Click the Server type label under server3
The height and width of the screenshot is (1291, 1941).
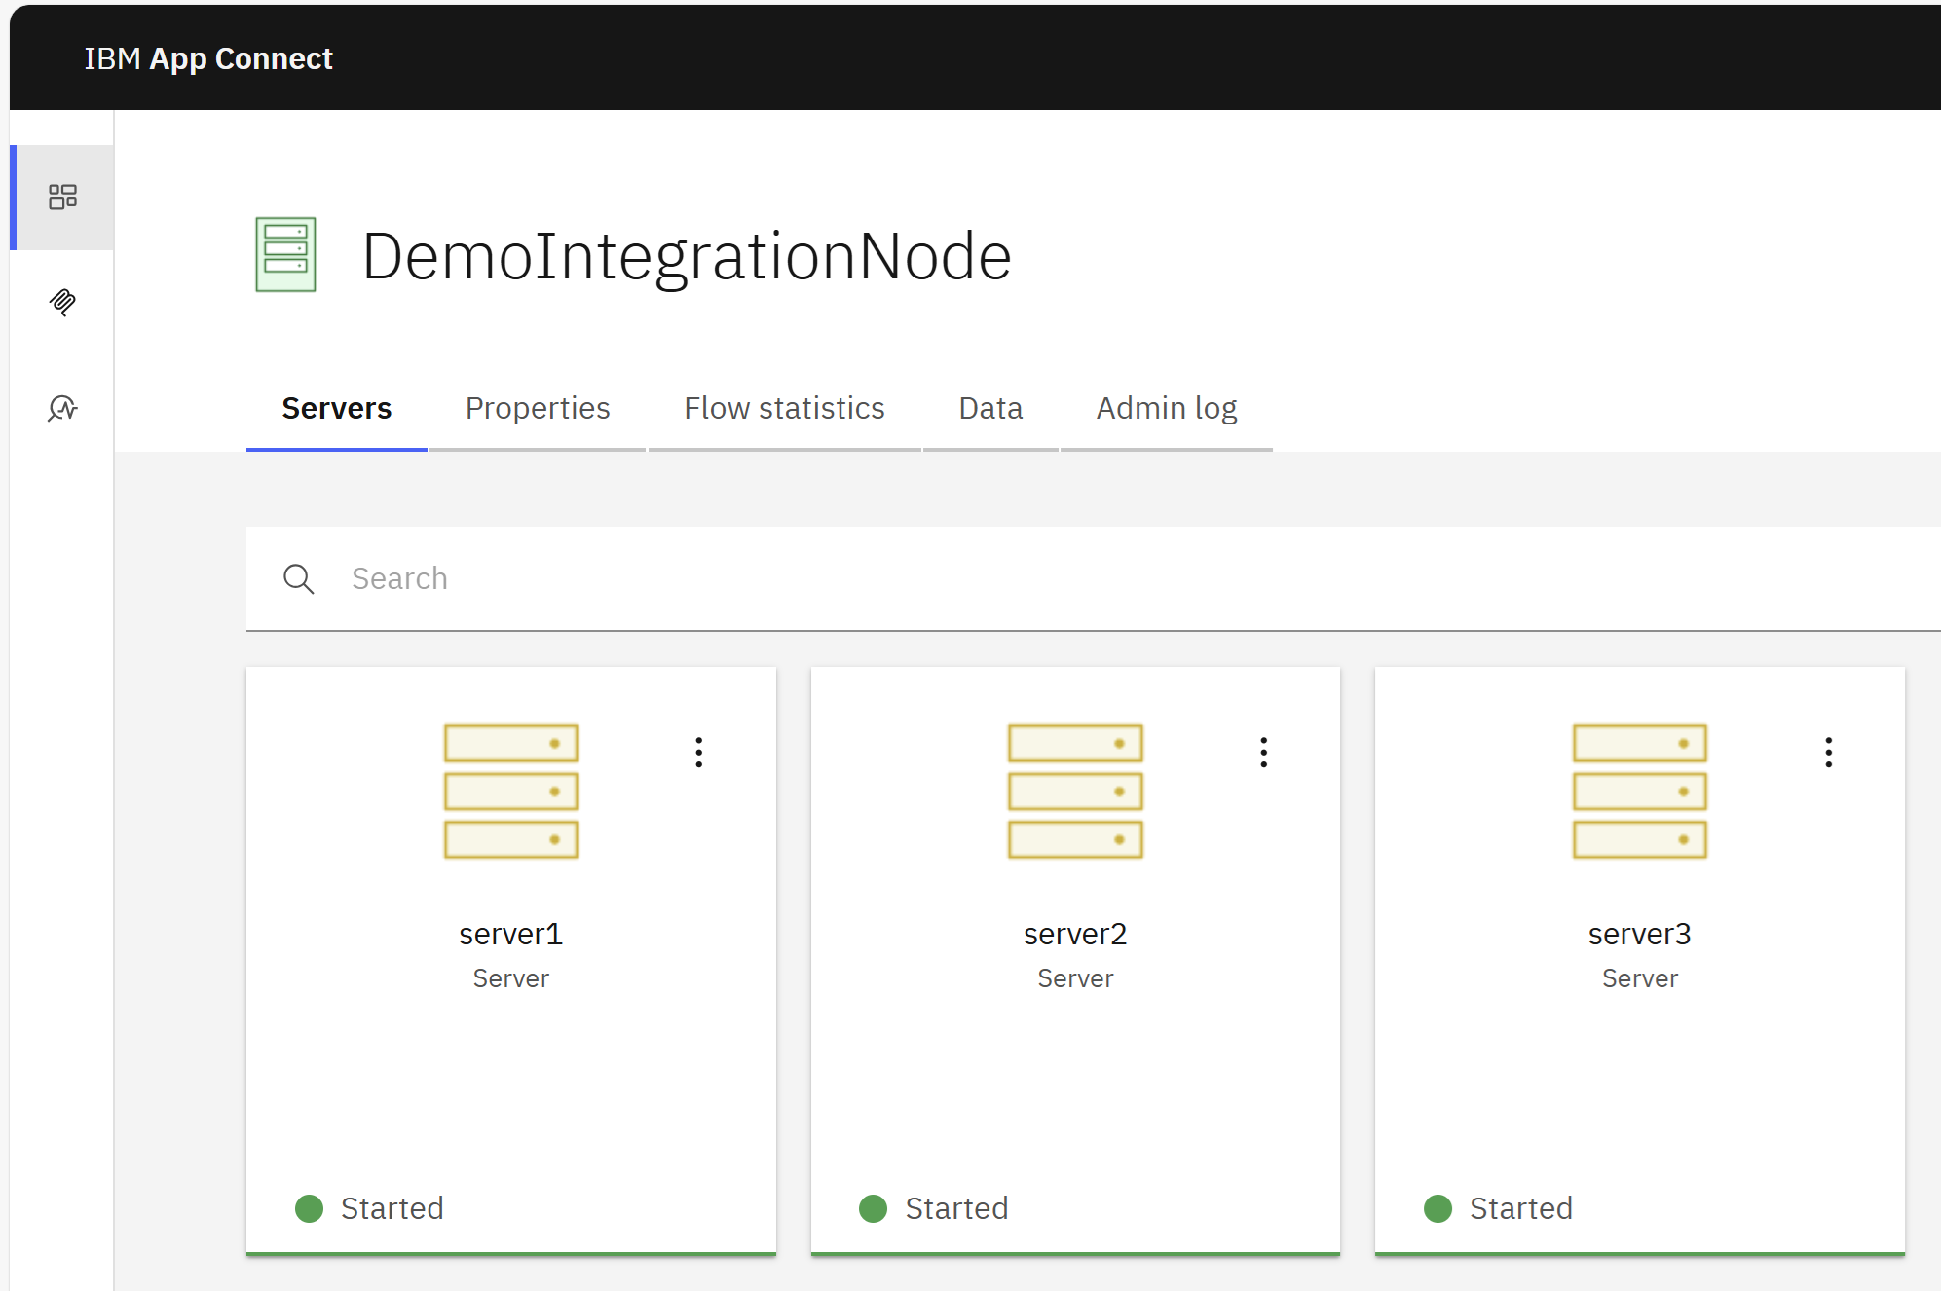pyautogui.click(x=1640, y=978)
